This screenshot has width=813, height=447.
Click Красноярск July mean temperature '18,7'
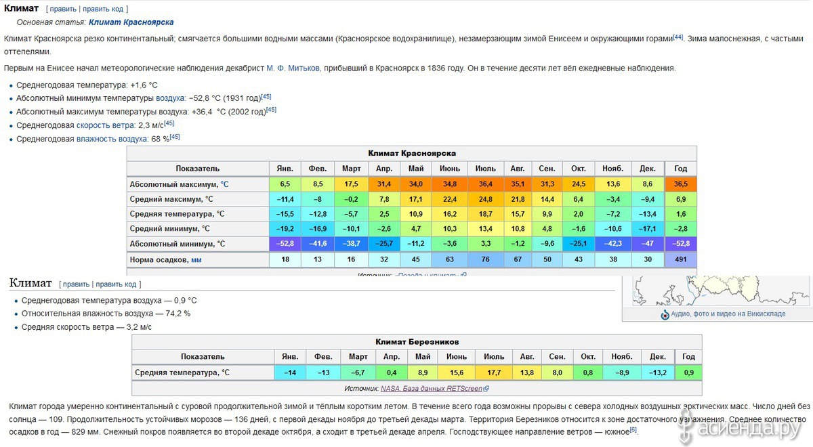click(485, 214)
